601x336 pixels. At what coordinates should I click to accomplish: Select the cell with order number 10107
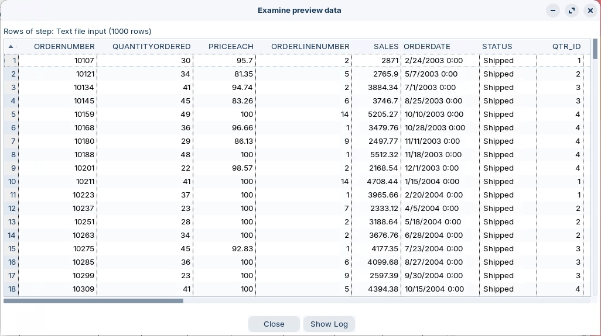pyautogui.click(x=59, y=60)
